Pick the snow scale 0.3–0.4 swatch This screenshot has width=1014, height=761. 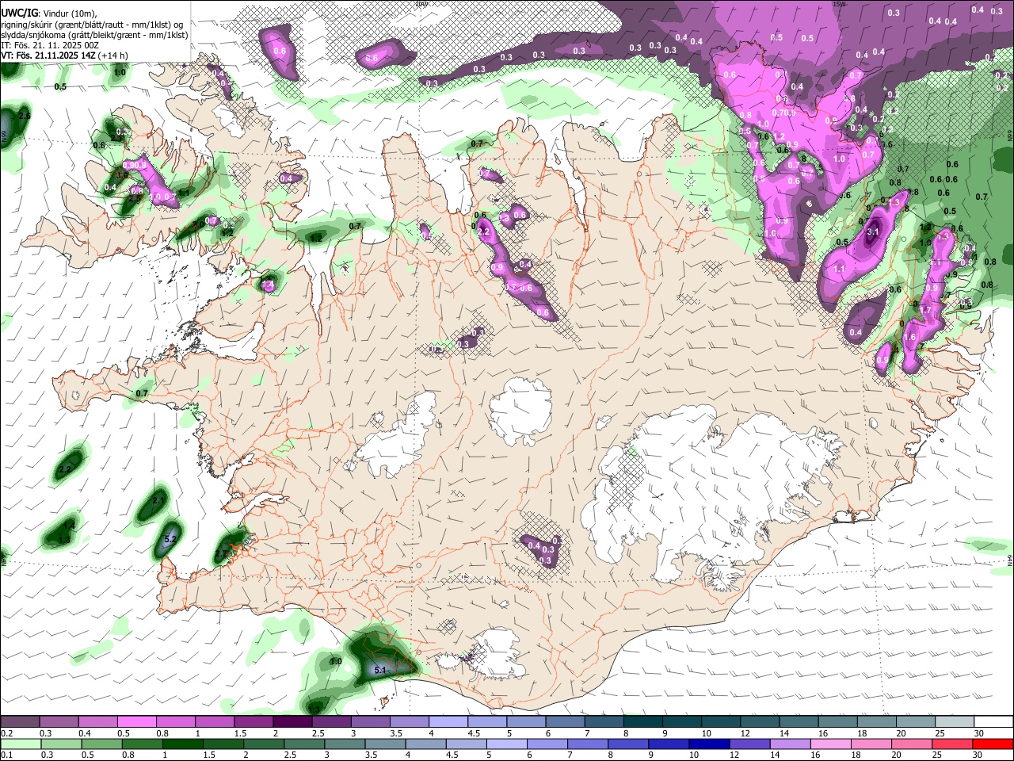click(x=59, y=722)
